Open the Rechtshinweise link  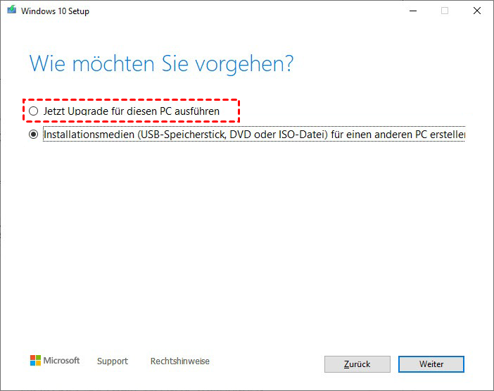tap(180, 361)
